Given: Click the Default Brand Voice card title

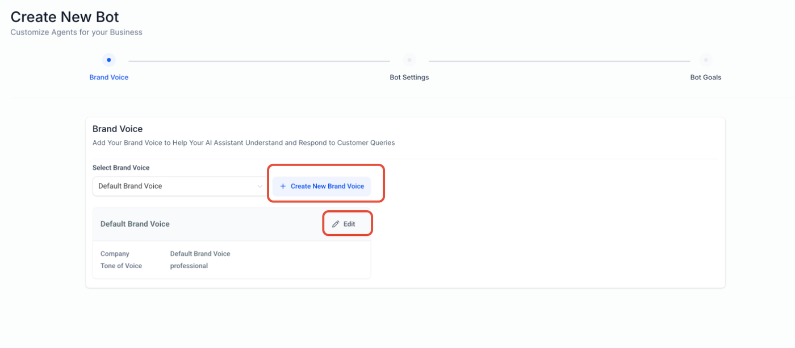Looking at the screenshot, I should click(135, 224).
